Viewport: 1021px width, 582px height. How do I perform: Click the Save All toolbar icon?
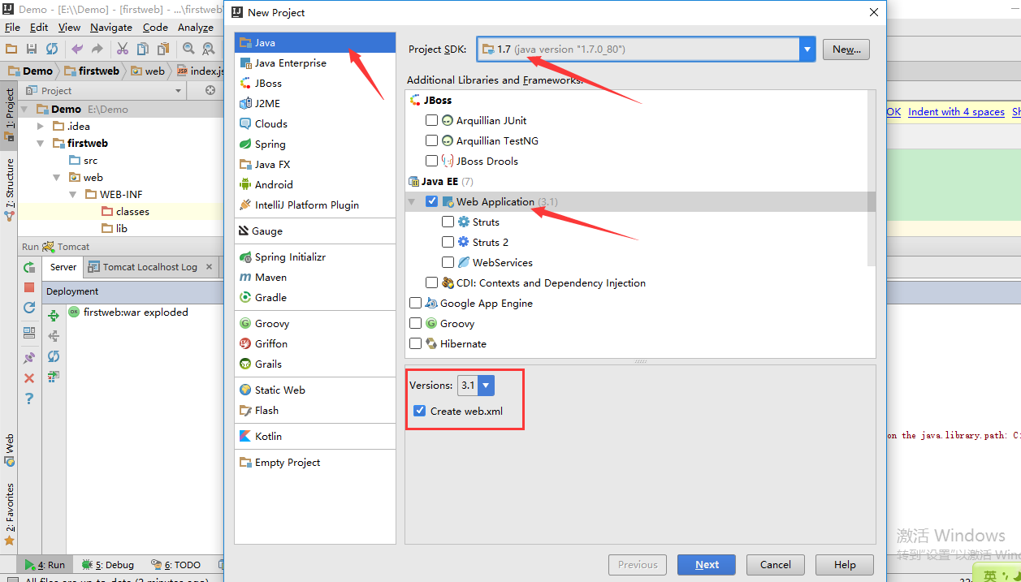(32, 49)
